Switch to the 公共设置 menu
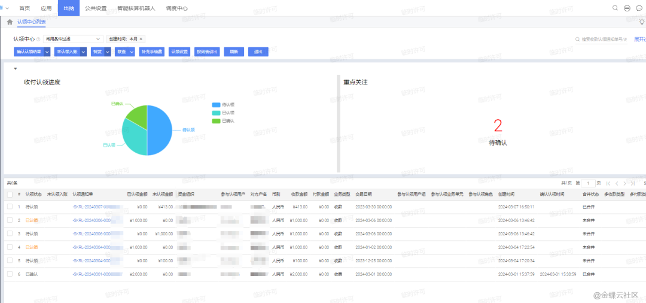Screen dimensions: 646x303 96,8
